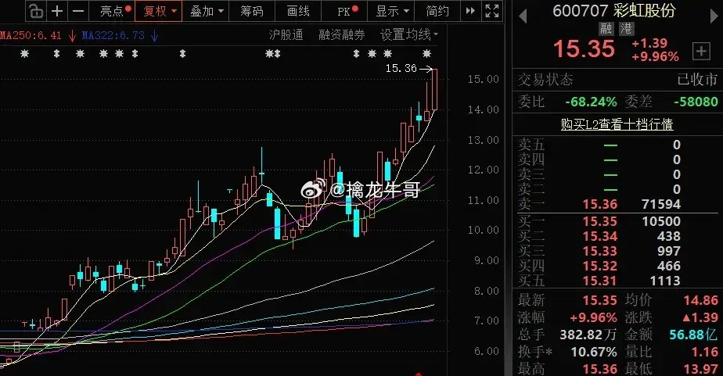Click the fast-forward double arrow icon
723x376 pixels.
(470, 11)
